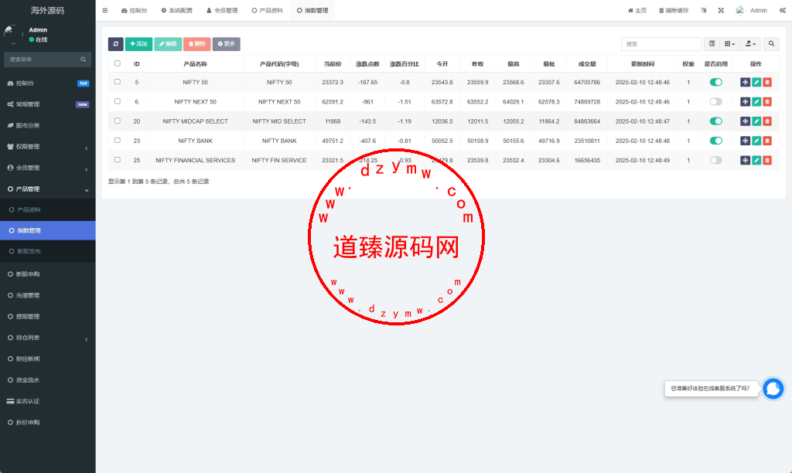The width and height of the screenshot is (792, 473).
Task: Toggle the hamburger sidebar collapse icon
Action: [x=105, y=10]
